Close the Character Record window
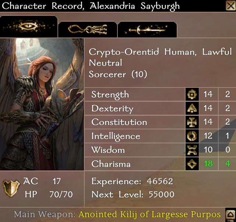The height and width of the screenshot is (222, 236). 231,6
